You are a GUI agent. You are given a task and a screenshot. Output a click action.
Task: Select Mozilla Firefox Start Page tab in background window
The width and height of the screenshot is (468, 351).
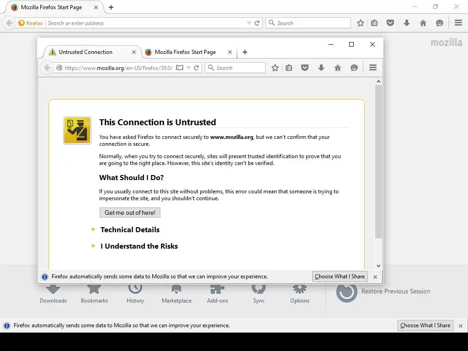pyautogui.click(x=51, y=7)
